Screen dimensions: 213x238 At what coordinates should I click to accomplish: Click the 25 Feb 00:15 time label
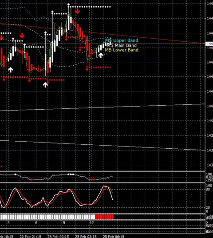pos(58,236)
